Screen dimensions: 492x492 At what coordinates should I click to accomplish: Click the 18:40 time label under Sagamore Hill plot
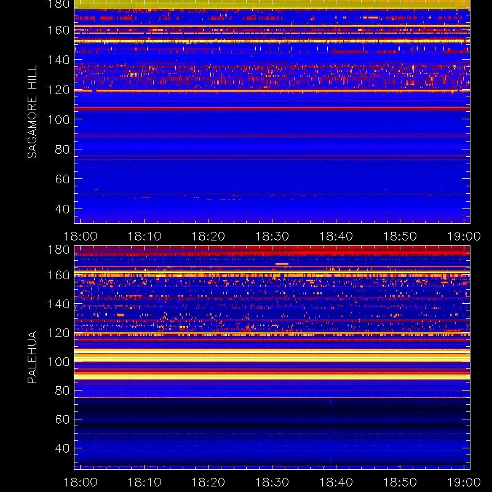pyautogui.click(x=336, y=236)
